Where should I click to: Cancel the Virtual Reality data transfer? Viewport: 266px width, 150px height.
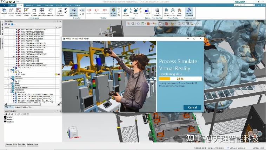click(x=192, y=107)
